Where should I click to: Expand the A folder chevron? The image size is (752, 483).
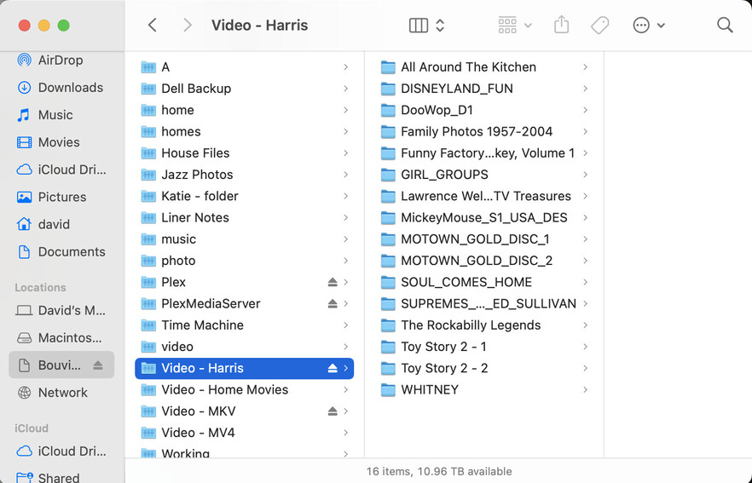tap(346, 66)
